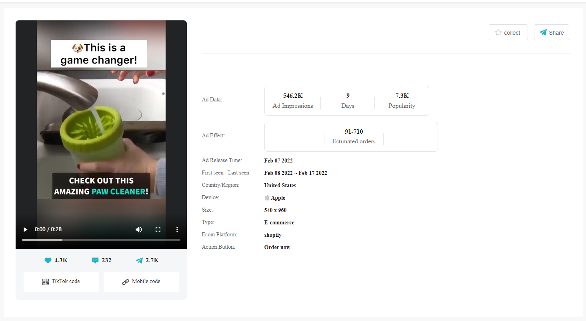Click the shopify platform value
The image size is (586, 321).
pos(273,235)
